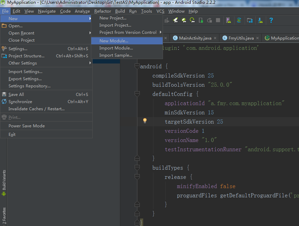Click the Synchronize refresh arrows icon
The height and width of the screenshot is (226, 299).
pos(4,101)
